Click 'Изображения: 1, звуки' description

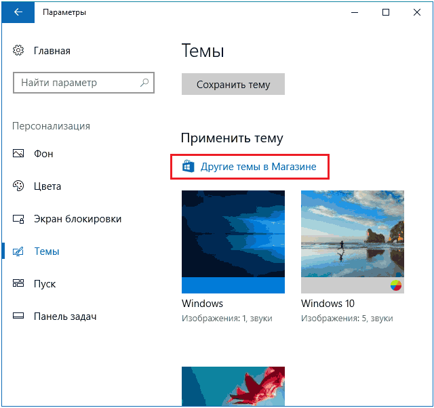tap(227, 319)
